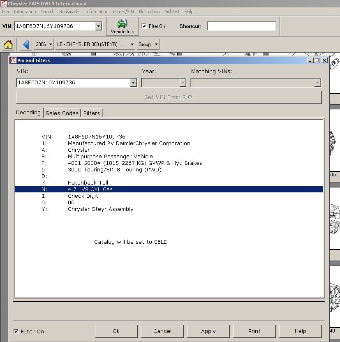Click the Ok button
The image size is (340, 342).
[x=116, y=331]
